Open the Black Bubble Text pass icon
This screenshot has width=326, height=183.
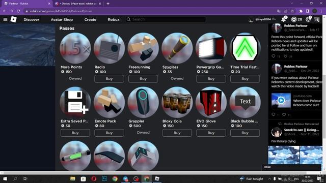pos(245,102)
